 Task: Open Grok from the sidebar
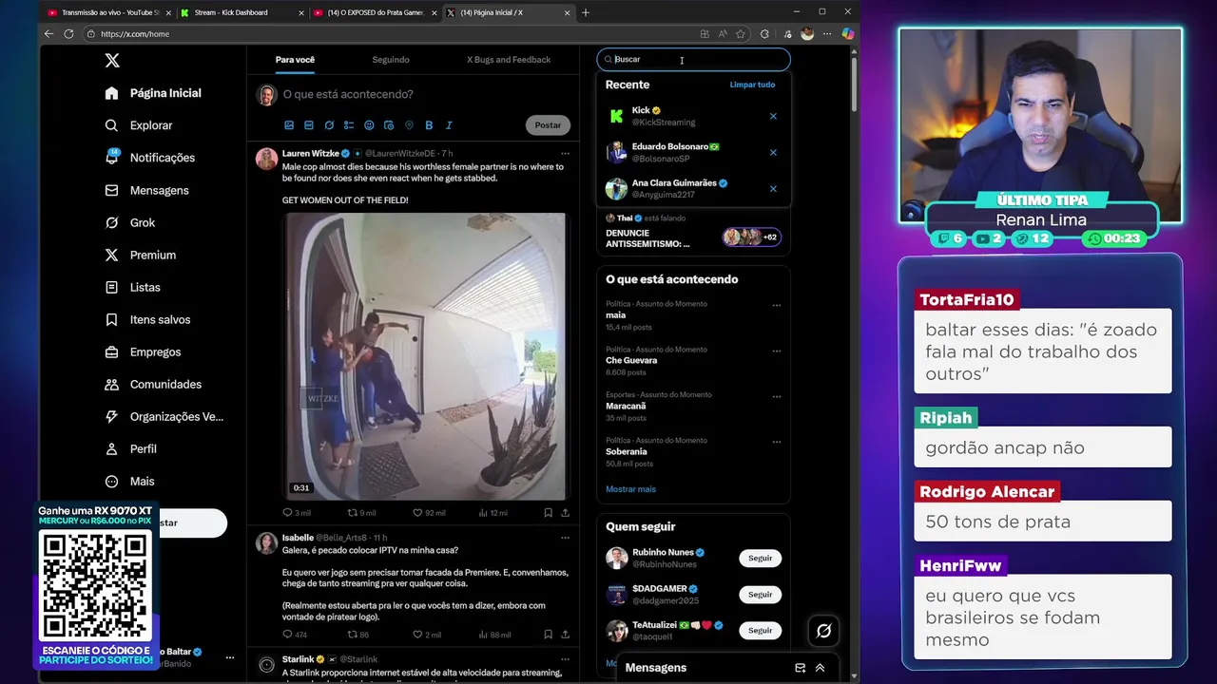(130, 222)
